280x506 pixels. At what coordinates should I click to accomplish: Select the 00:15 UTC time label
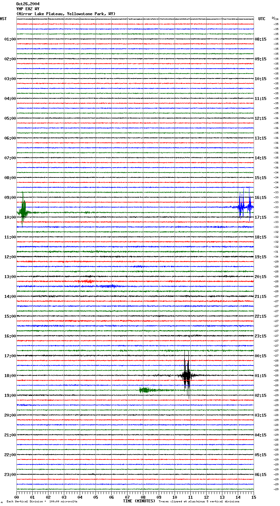pos(261,356)
